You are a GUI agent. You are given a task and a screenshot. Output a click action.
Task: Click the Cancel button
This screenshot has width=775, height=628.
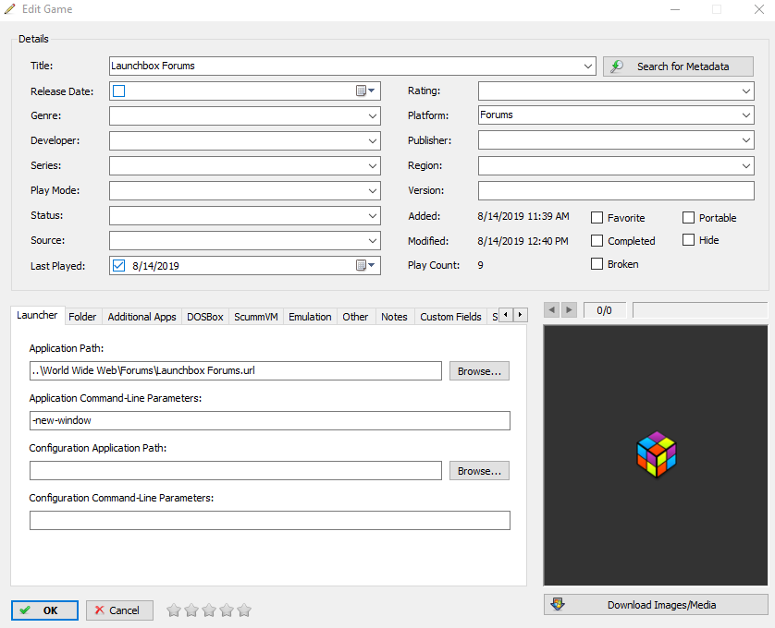pos(119,610)
